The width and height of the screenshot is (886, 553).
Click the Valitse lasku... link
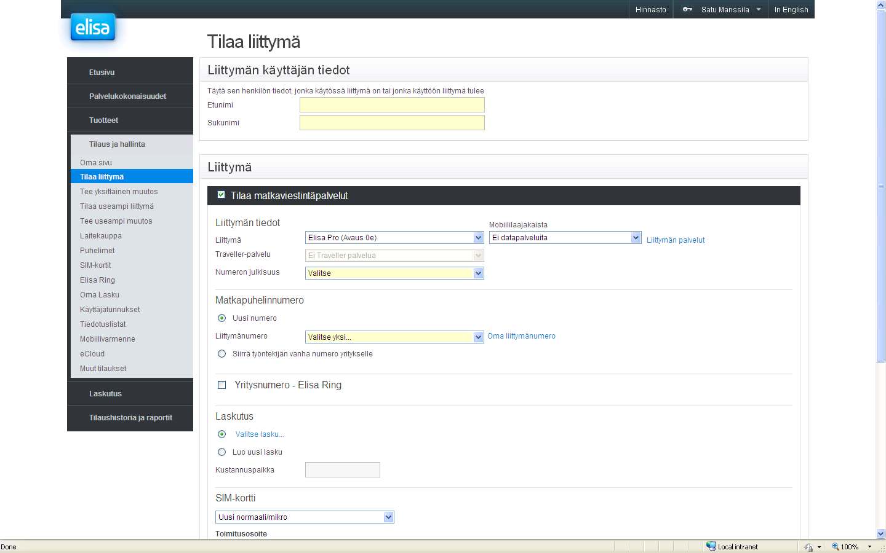pyautogui.click(x=260, y=434)
